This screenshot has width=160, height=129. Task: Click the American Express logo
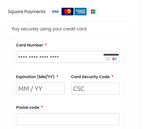pos(80,12)
